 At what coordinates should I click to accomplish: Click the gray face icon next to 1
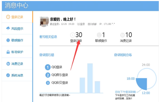tap(99, 35)
